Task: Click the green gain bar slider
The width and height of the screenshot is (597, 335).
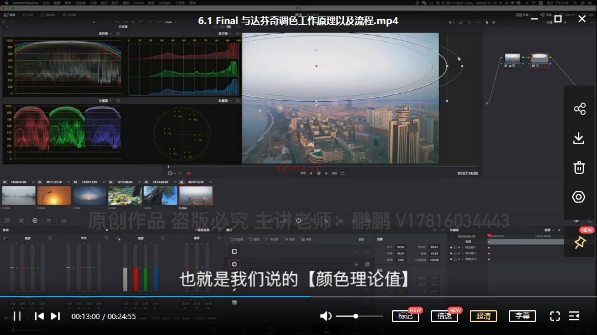Action: pyautogui.click(x=146, y=279)
